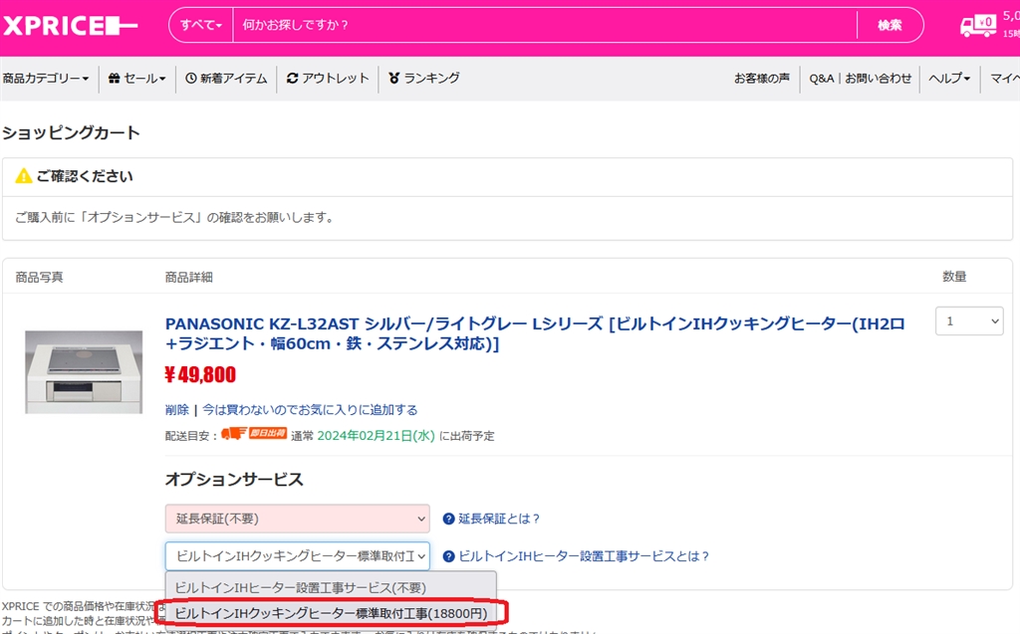The height and width of the screenshot is (634, 1020).
Task: Click 今は買わないのでお気に入りに追加する link
Action: (310, 410)
